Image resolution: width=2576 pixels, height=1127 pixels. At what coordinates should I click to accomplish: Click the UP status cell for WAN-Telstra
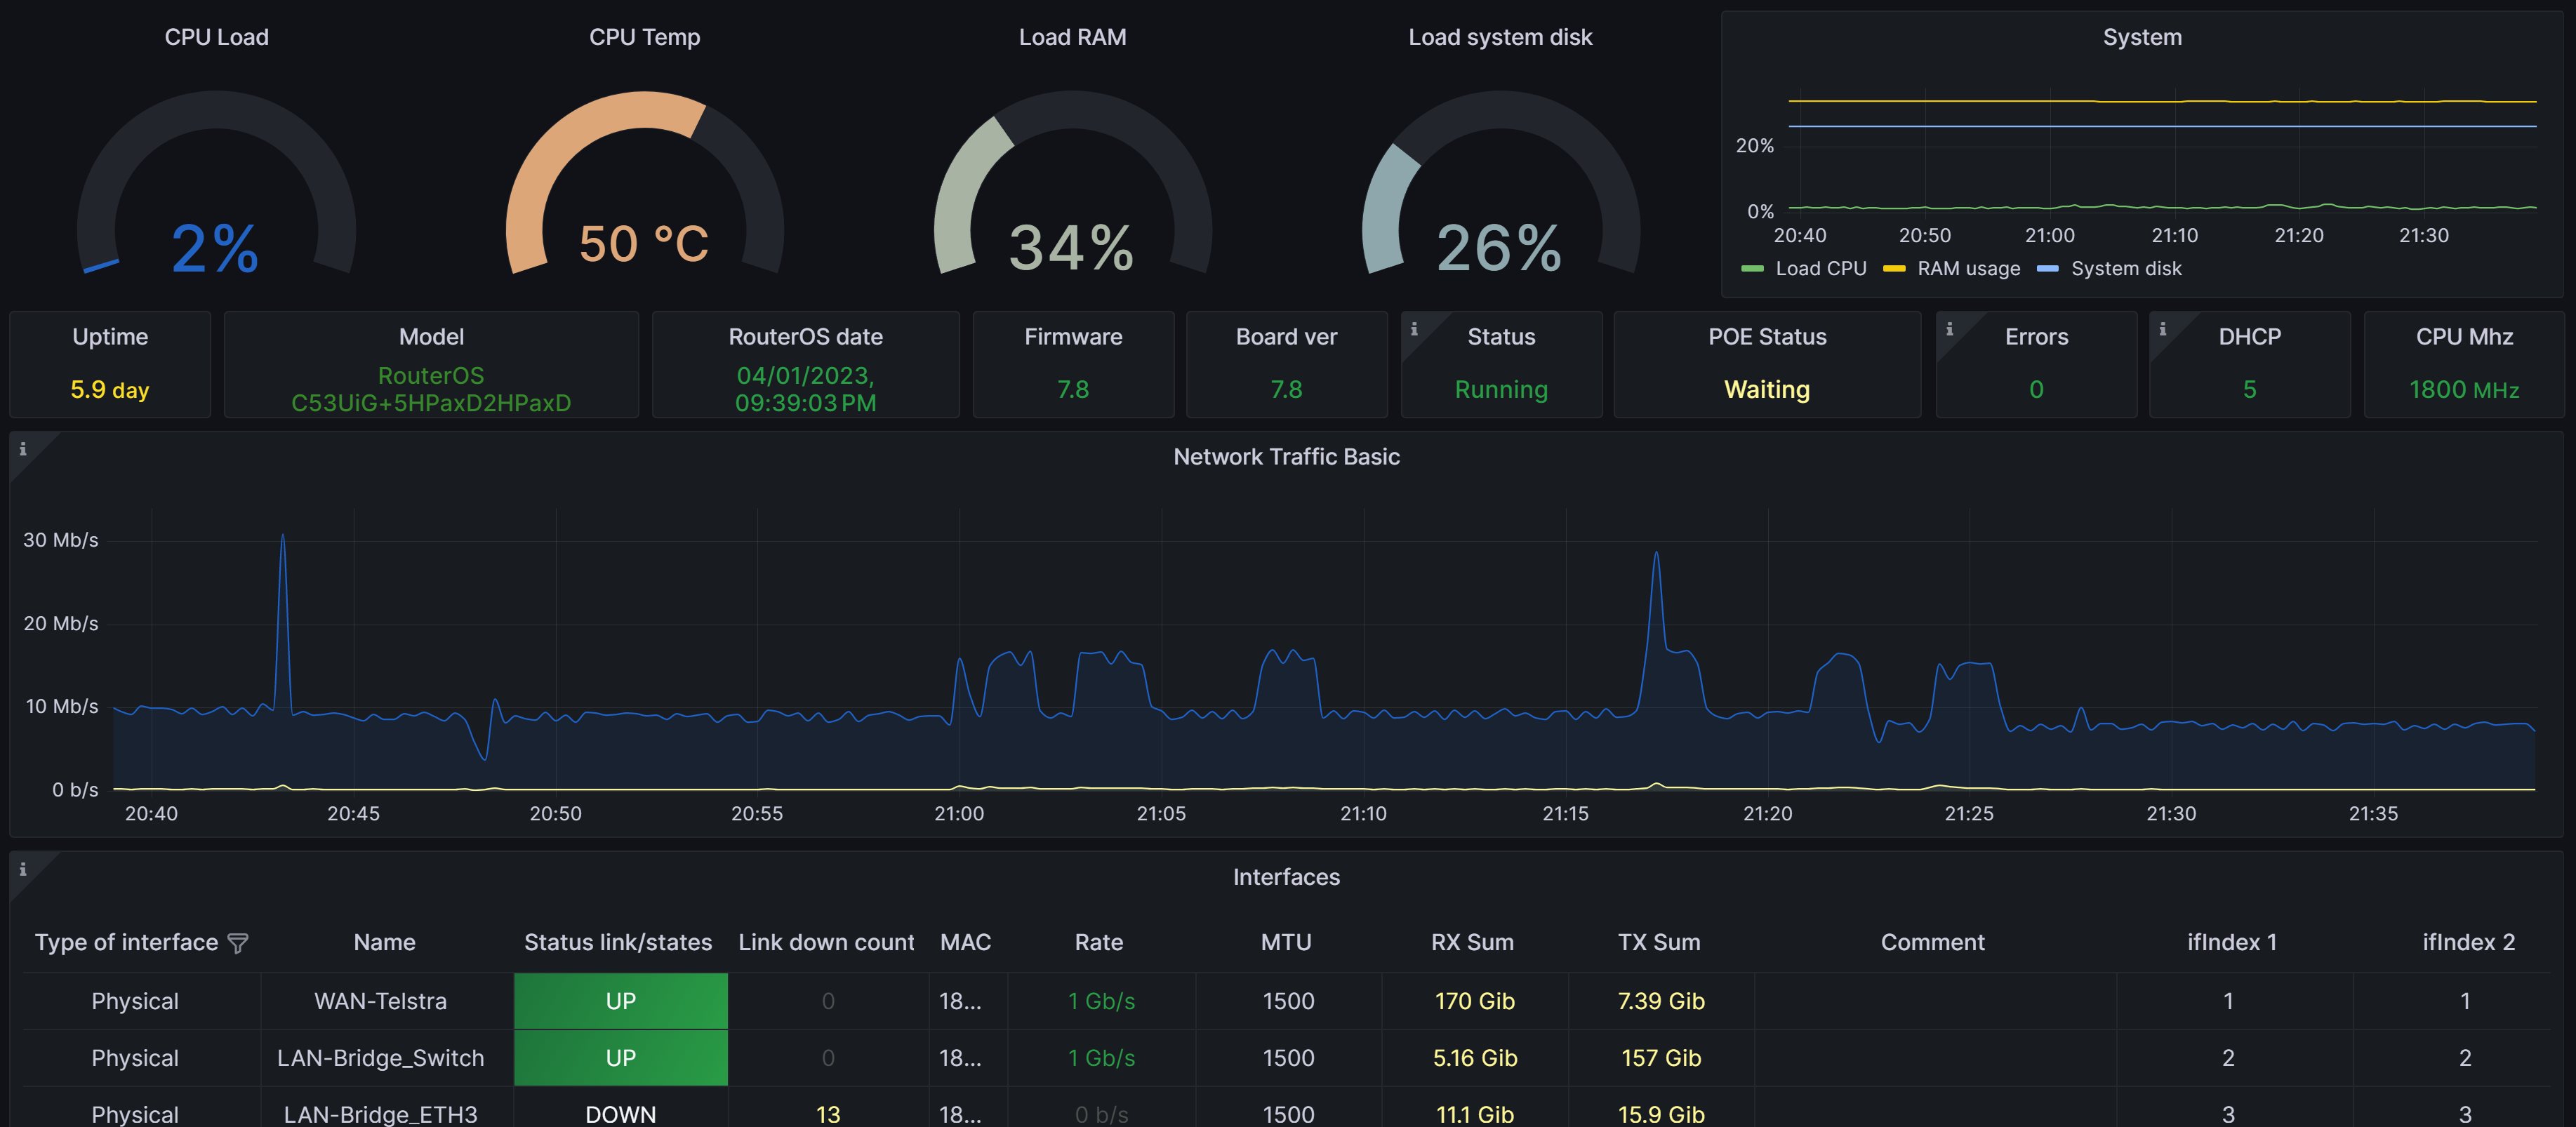point(620,1001)
